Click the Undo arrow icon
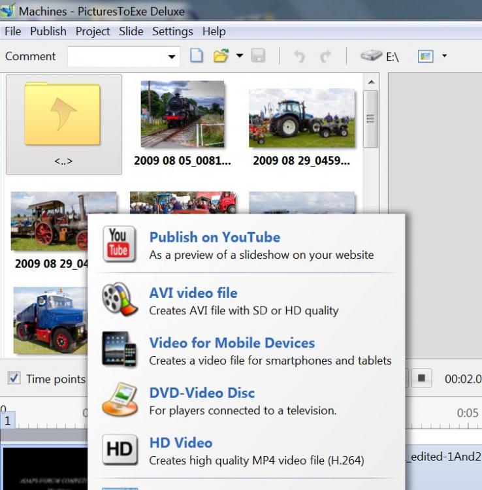 [x=299, y=56]
